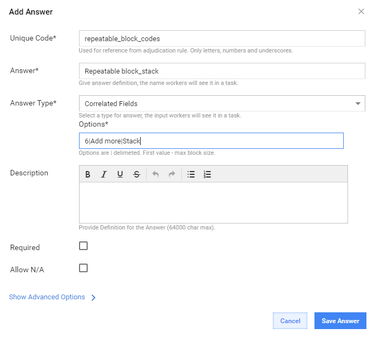Screen dimensions: 374x341
Task: Click the Options input field
Action: point(211,141)
